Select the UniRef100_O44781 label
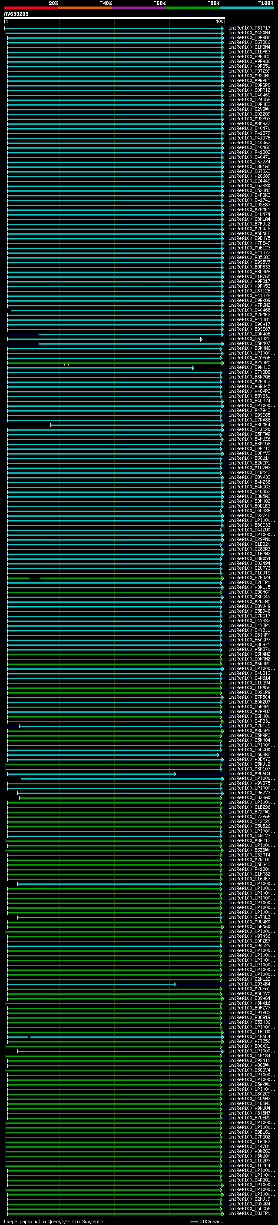The image size is (278, 1225). click(x=249, y=1146)
